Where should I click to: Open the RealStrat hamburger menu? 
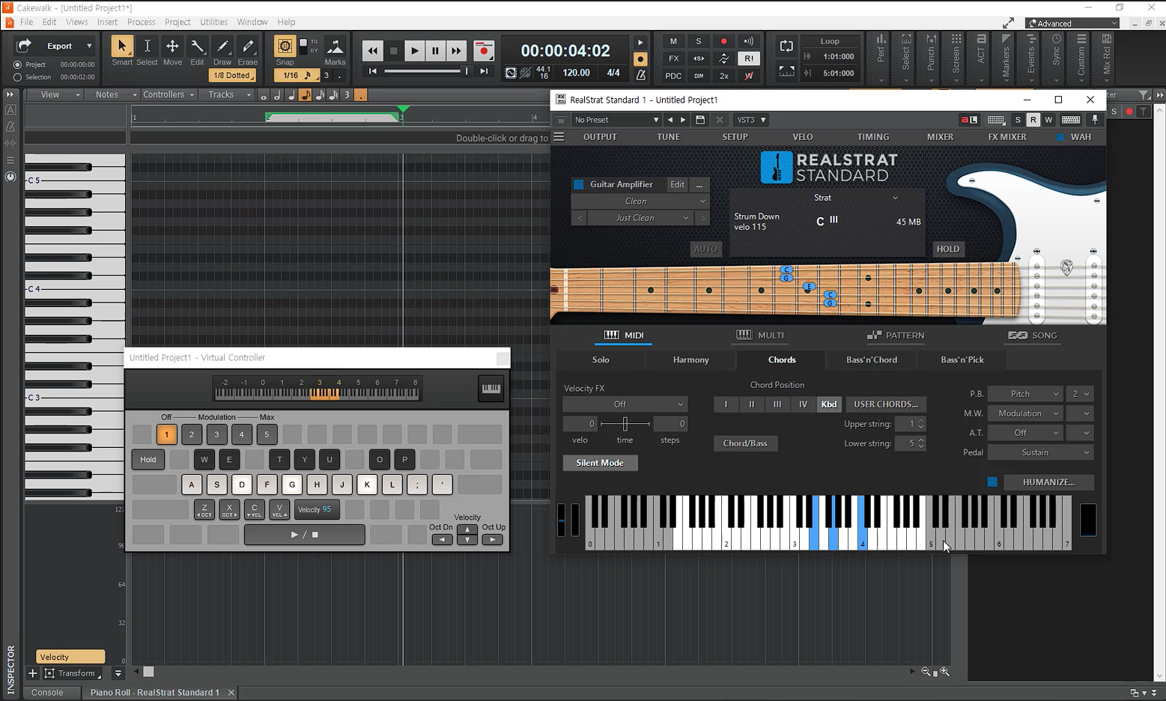(559, 136)
